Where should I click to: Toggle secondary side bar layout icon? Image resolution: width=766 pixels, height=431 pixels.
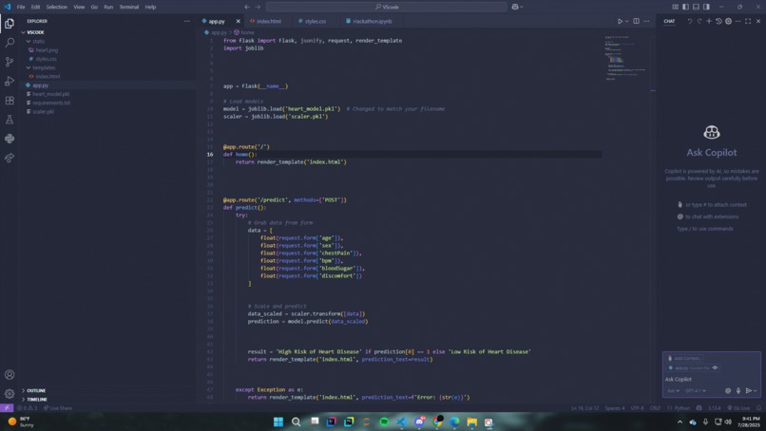tap(706, 7)
